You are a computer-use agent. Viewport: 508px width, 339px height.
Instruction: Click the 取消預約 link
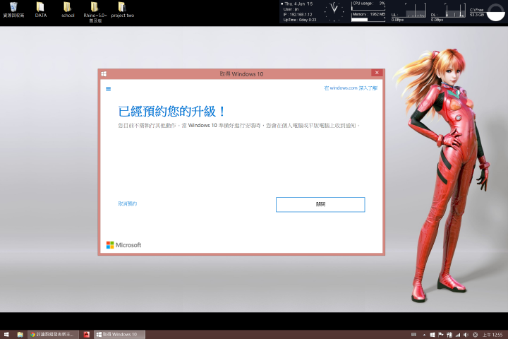[x=127, y=203]
